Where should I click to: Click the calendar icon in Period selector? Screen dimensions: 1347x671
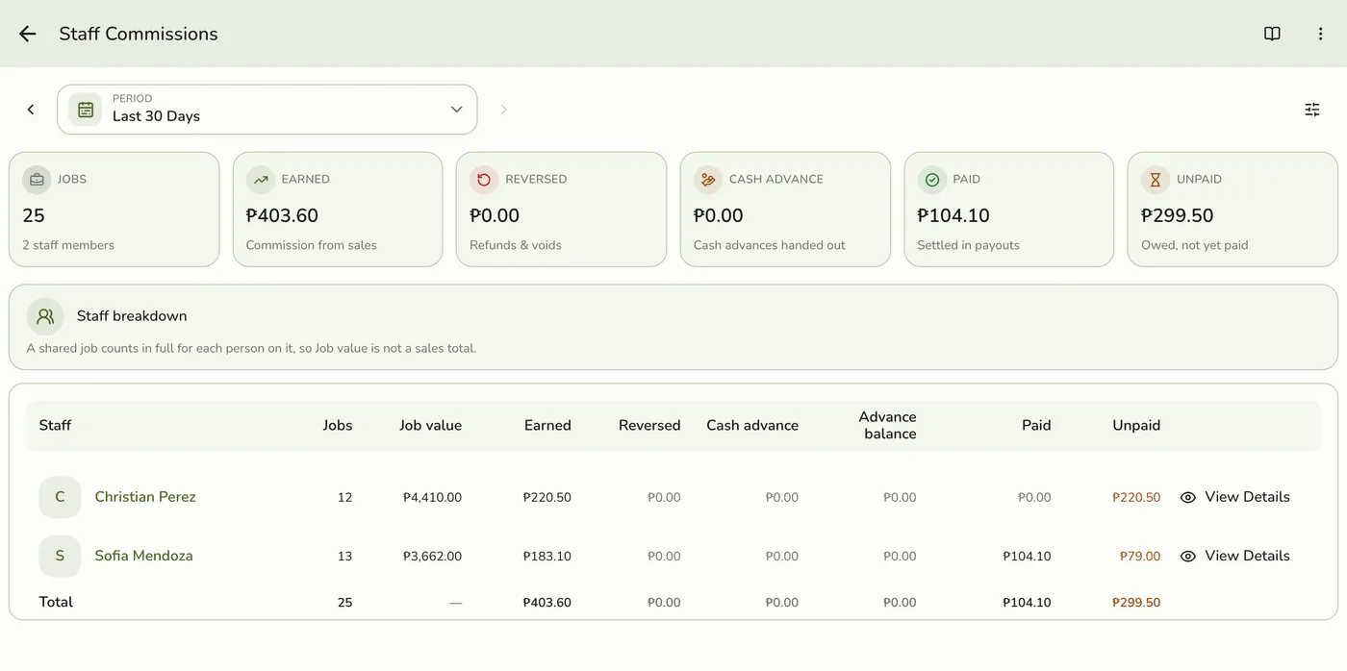86,110
